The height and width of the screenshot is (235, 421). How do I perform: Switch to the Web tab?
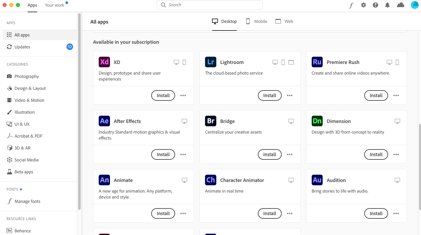pos(284,21)
